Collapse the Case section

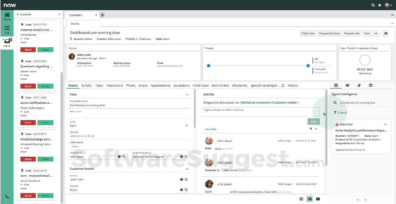187,94
